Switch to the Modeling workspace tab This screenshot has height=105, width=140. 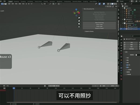tap(16, 2)
